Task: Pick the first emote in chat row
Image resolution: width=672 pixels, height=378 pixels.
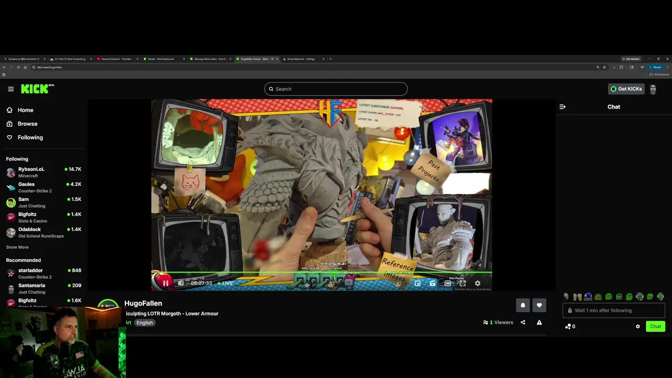Action: tap(566, 297)
